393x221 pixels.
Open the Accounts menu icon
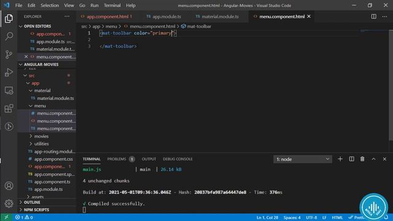pos(9,185)
